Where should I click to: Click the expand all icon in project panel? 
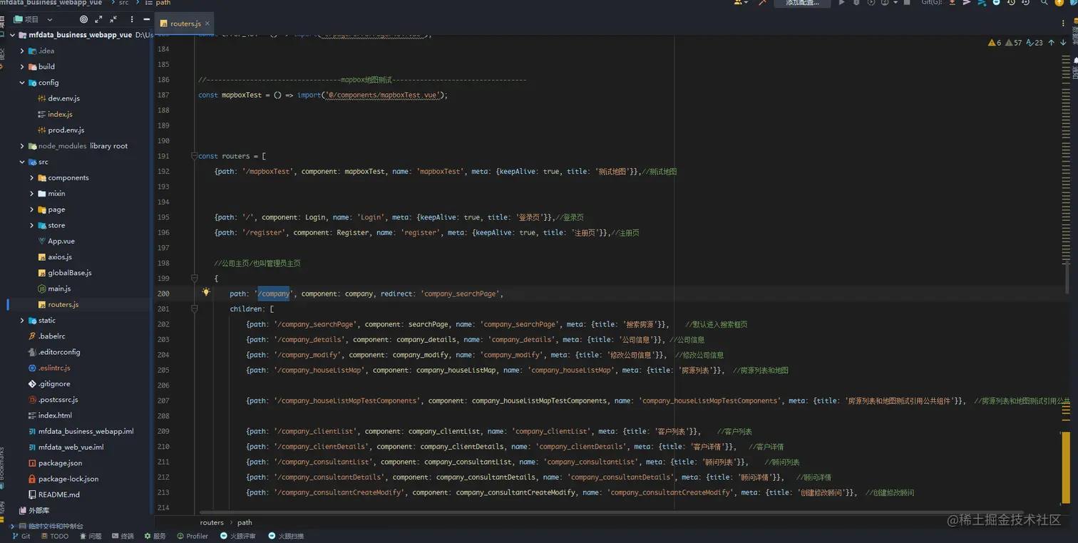98,19
